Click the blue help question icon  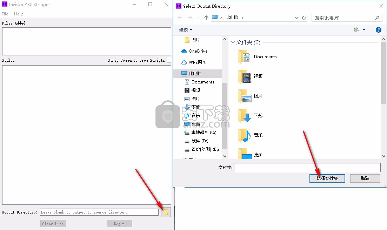[x=378, y=30]
